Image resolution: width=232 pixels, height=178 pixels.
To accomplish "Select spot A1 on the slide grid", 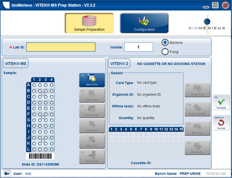I will (34, 85).
